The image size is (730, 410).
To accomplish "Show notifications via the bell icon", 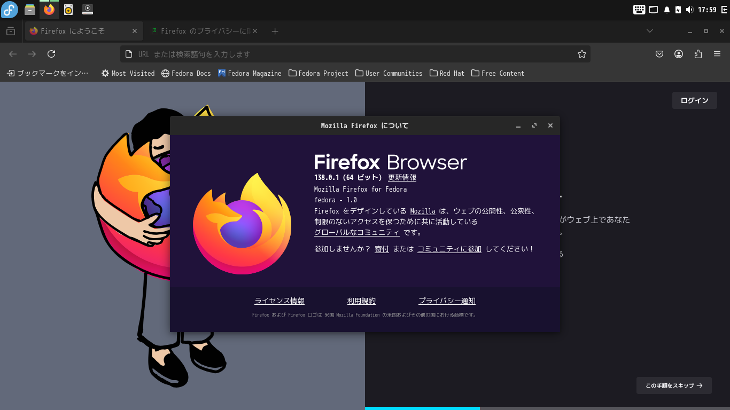I will (667, 10).
